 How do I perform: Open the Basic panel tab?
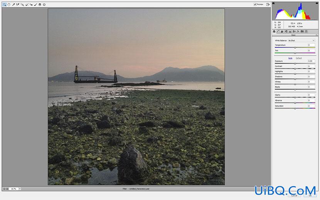(x=274, y=32)
